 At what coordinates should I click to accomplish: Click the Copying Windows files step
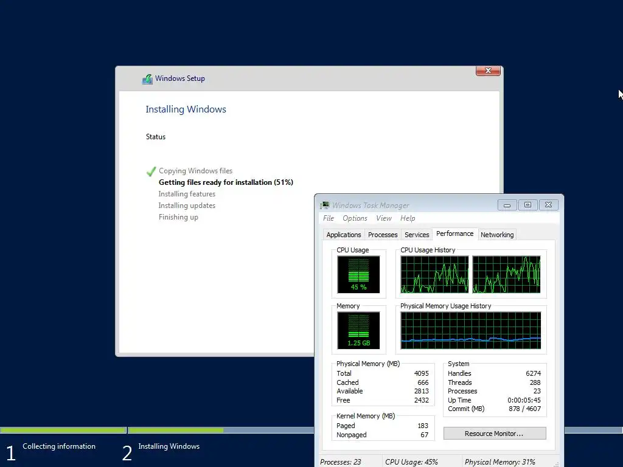[195, 171]
